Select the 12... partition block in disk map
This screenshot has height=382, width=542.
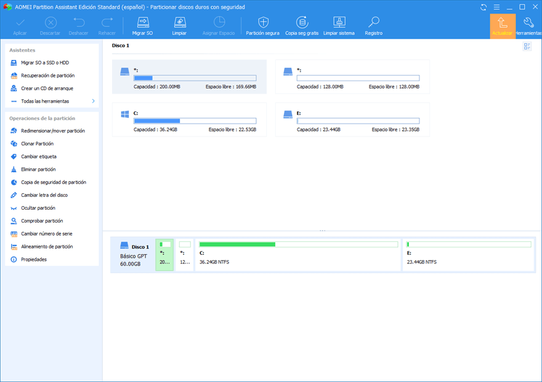pyautogui.click(x=185, y=255)
